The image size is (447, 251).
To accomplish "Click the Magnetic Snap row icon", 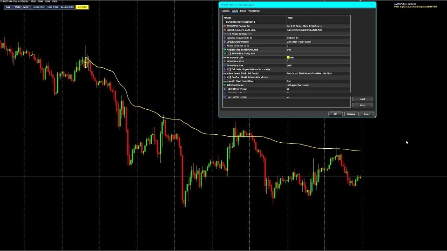I will [x=224, y=50].
